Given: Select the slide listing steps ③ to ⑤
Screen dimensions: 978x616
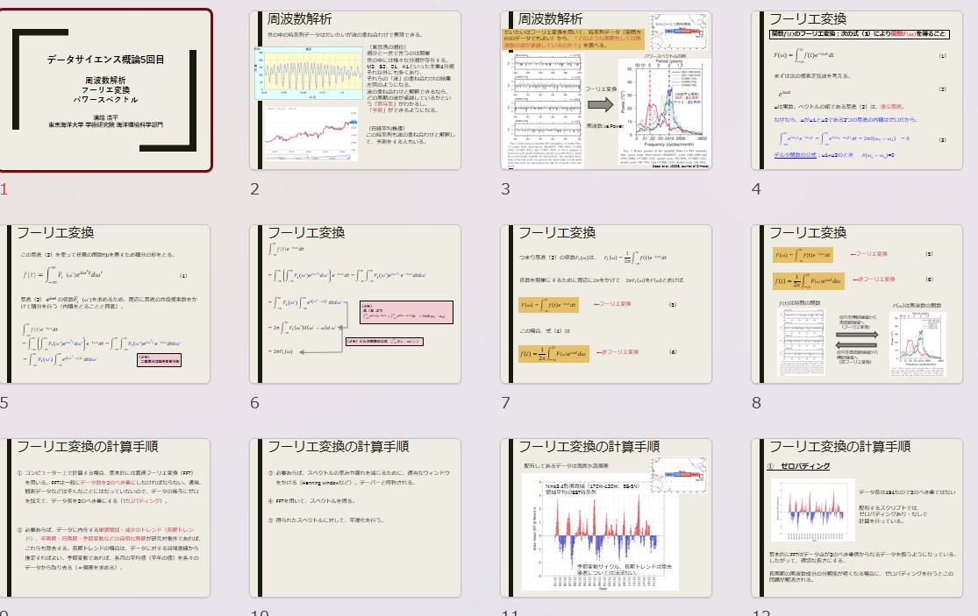Looking at the screenshot, I should click(354, 518).
